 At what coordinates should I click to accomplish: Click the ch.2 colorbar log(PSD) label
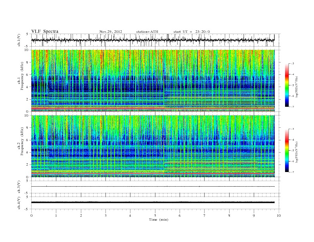(297, 152)
